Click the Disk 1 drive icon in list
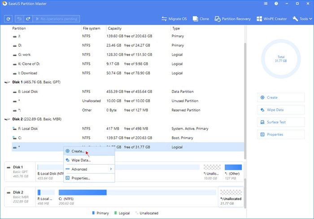The width and height of the screenshot is (314, 219). point(7,82)
